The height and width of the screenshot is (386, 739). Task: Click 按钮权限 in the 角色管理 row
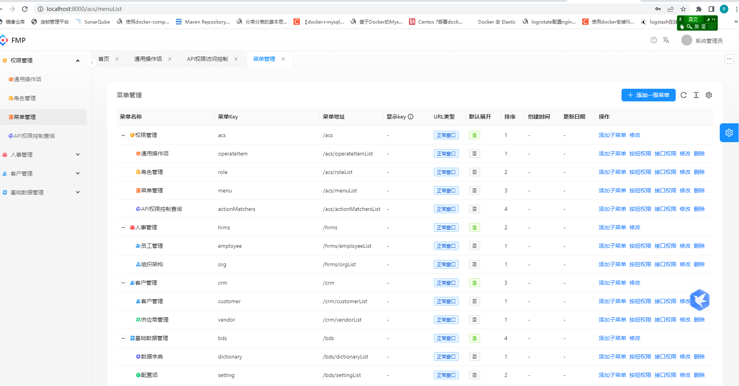[640, 172]
